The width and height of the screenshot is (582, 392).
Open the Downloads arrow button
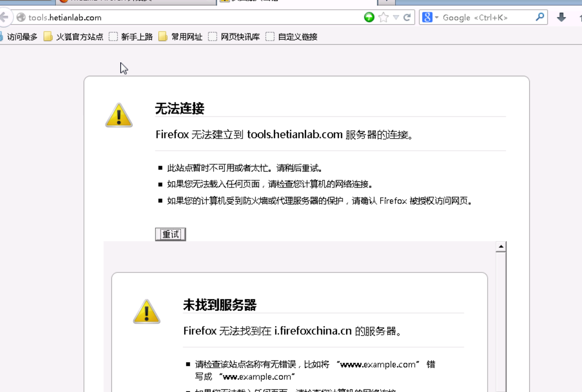coord(561,17)
